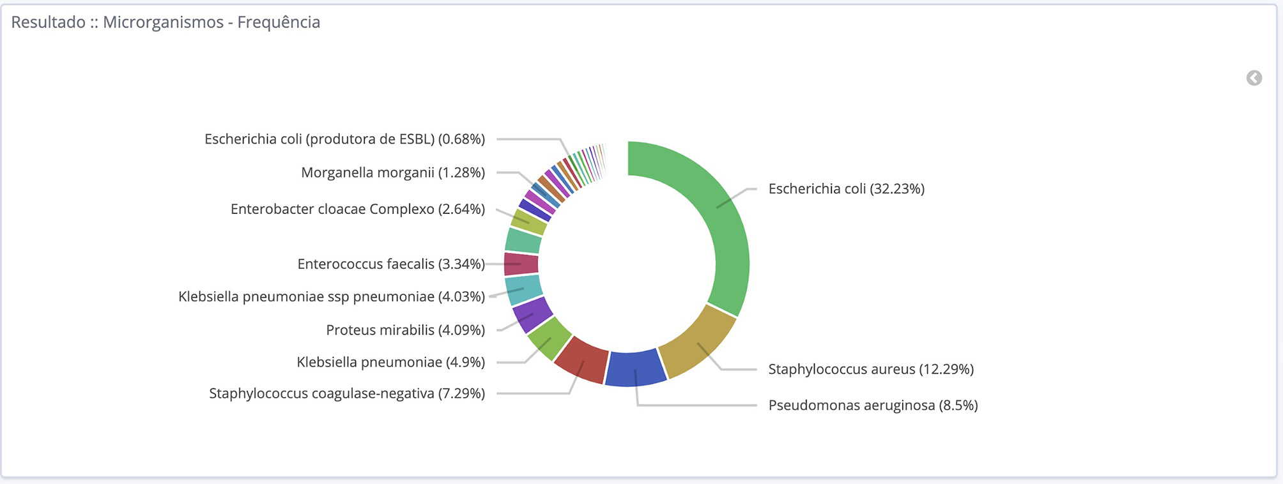Select the Escherichia coli ESBL (0.68%) label
The width and height of the screenshot is (1283, 484).
tap(344, 139)
